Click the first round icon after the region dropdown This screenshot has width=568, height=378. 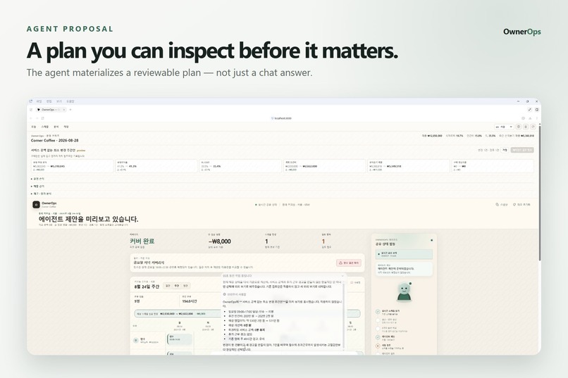pos(519,127)
